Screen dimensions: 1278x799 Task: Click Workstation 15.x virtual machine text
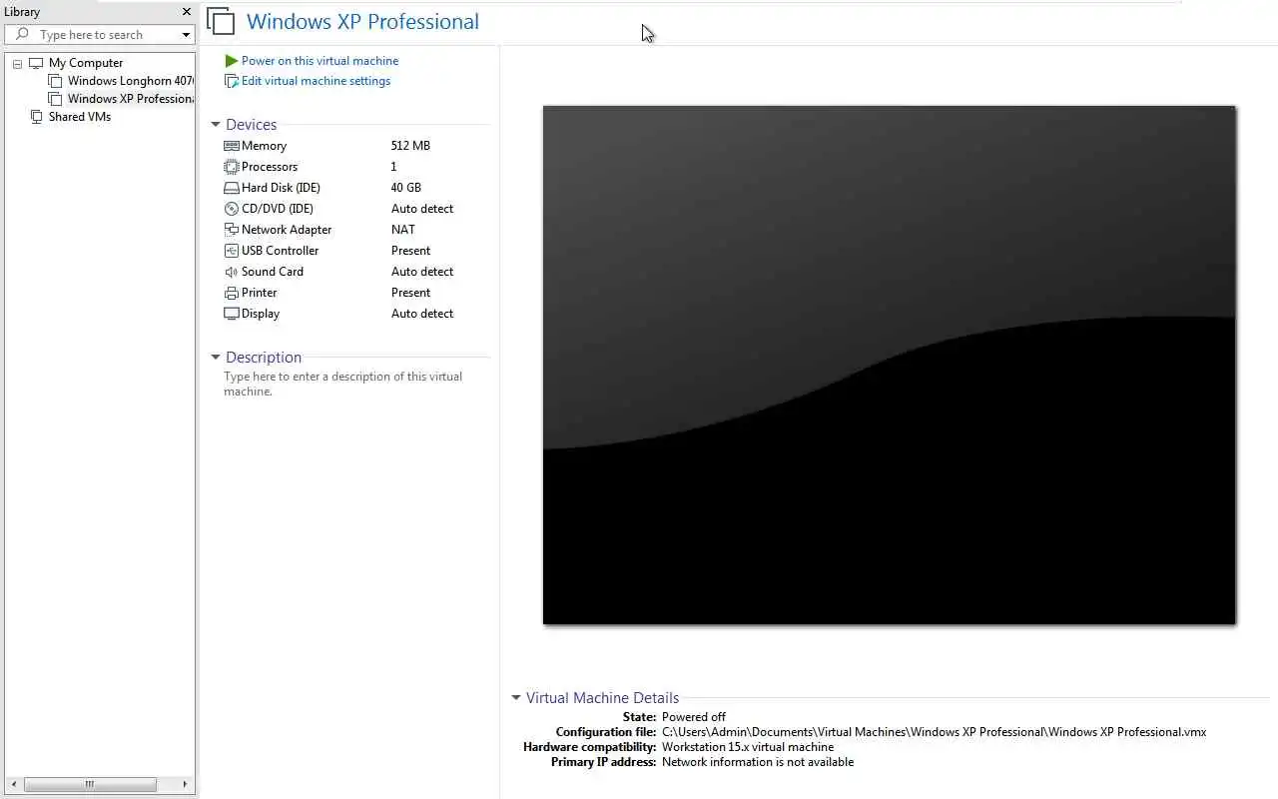(748, 747)
